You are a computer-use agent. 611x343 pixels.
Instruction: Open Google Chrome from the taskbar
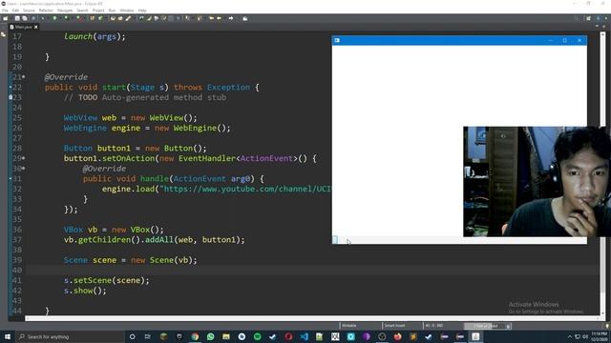[x=195, y=336]
